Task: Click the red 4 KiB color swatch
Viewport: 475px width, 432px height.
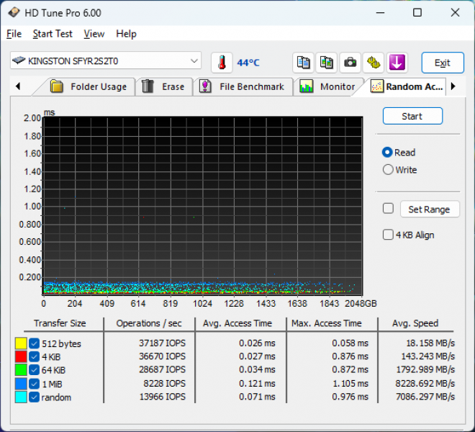Action: (x=21, y=357)
